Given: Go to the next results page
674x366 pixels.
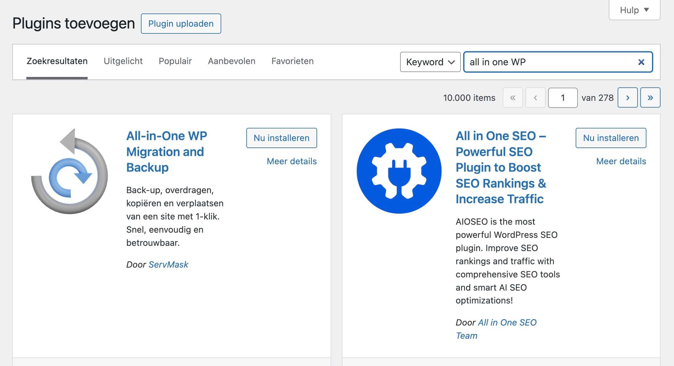Looking at the screenshot, I should tap(627, 97).
